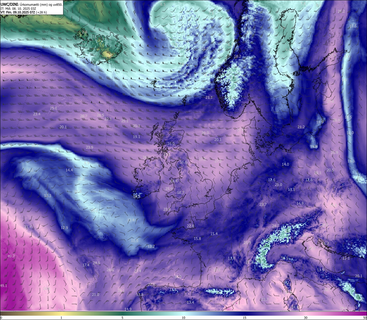This screenshot has width=367, height=320.
Task: Click the 13.1 value label
Action: pos(291,190)
